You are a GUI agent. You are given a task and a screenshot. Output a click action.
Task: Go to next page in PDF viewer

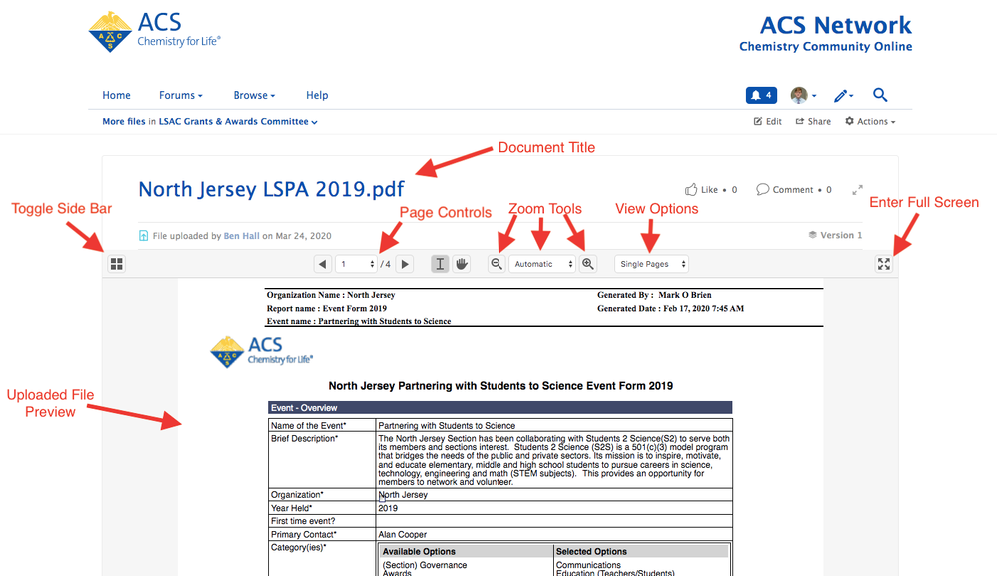click(405, 264)
